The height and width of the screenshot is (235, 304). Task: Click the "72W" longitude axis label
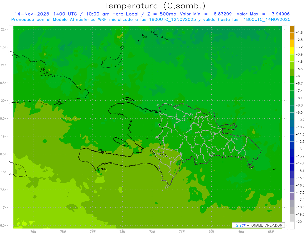coord(152,231)
